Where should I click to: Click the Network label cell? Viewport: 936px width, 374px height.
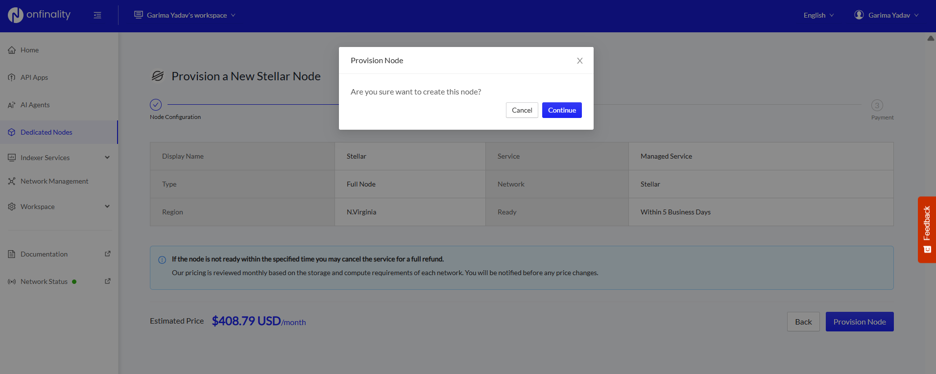click(x=557, y=184)
